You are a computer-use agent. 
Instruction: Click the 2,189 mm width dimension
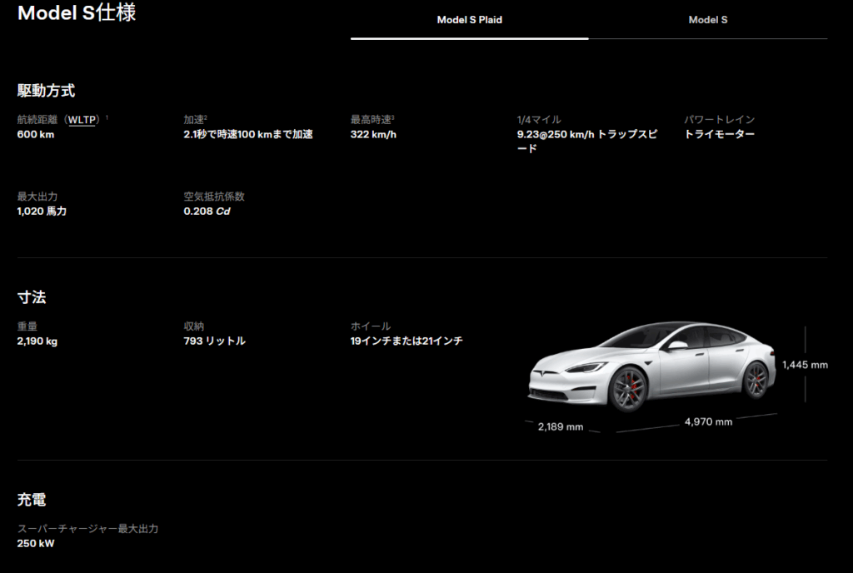coord(561,426)
